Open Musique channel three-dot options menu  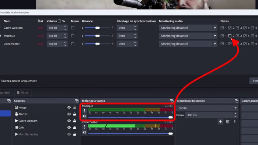[x=84, y=110]
